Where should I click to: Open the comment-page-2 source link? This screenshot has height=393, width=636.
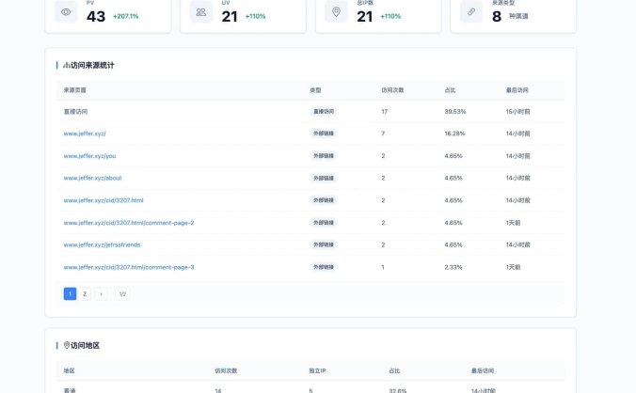point(129,223)
